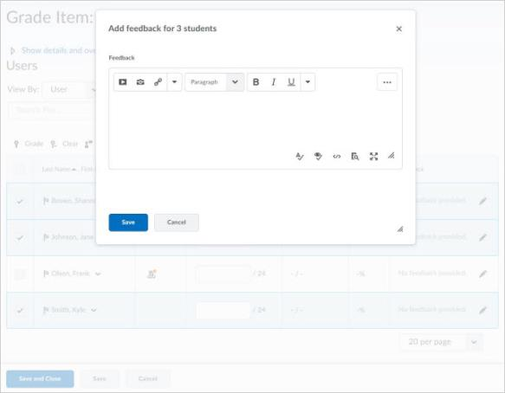Click grade input for Olsen, Frank
Viewport: 505px width, 393px height.
coord(223,274)
